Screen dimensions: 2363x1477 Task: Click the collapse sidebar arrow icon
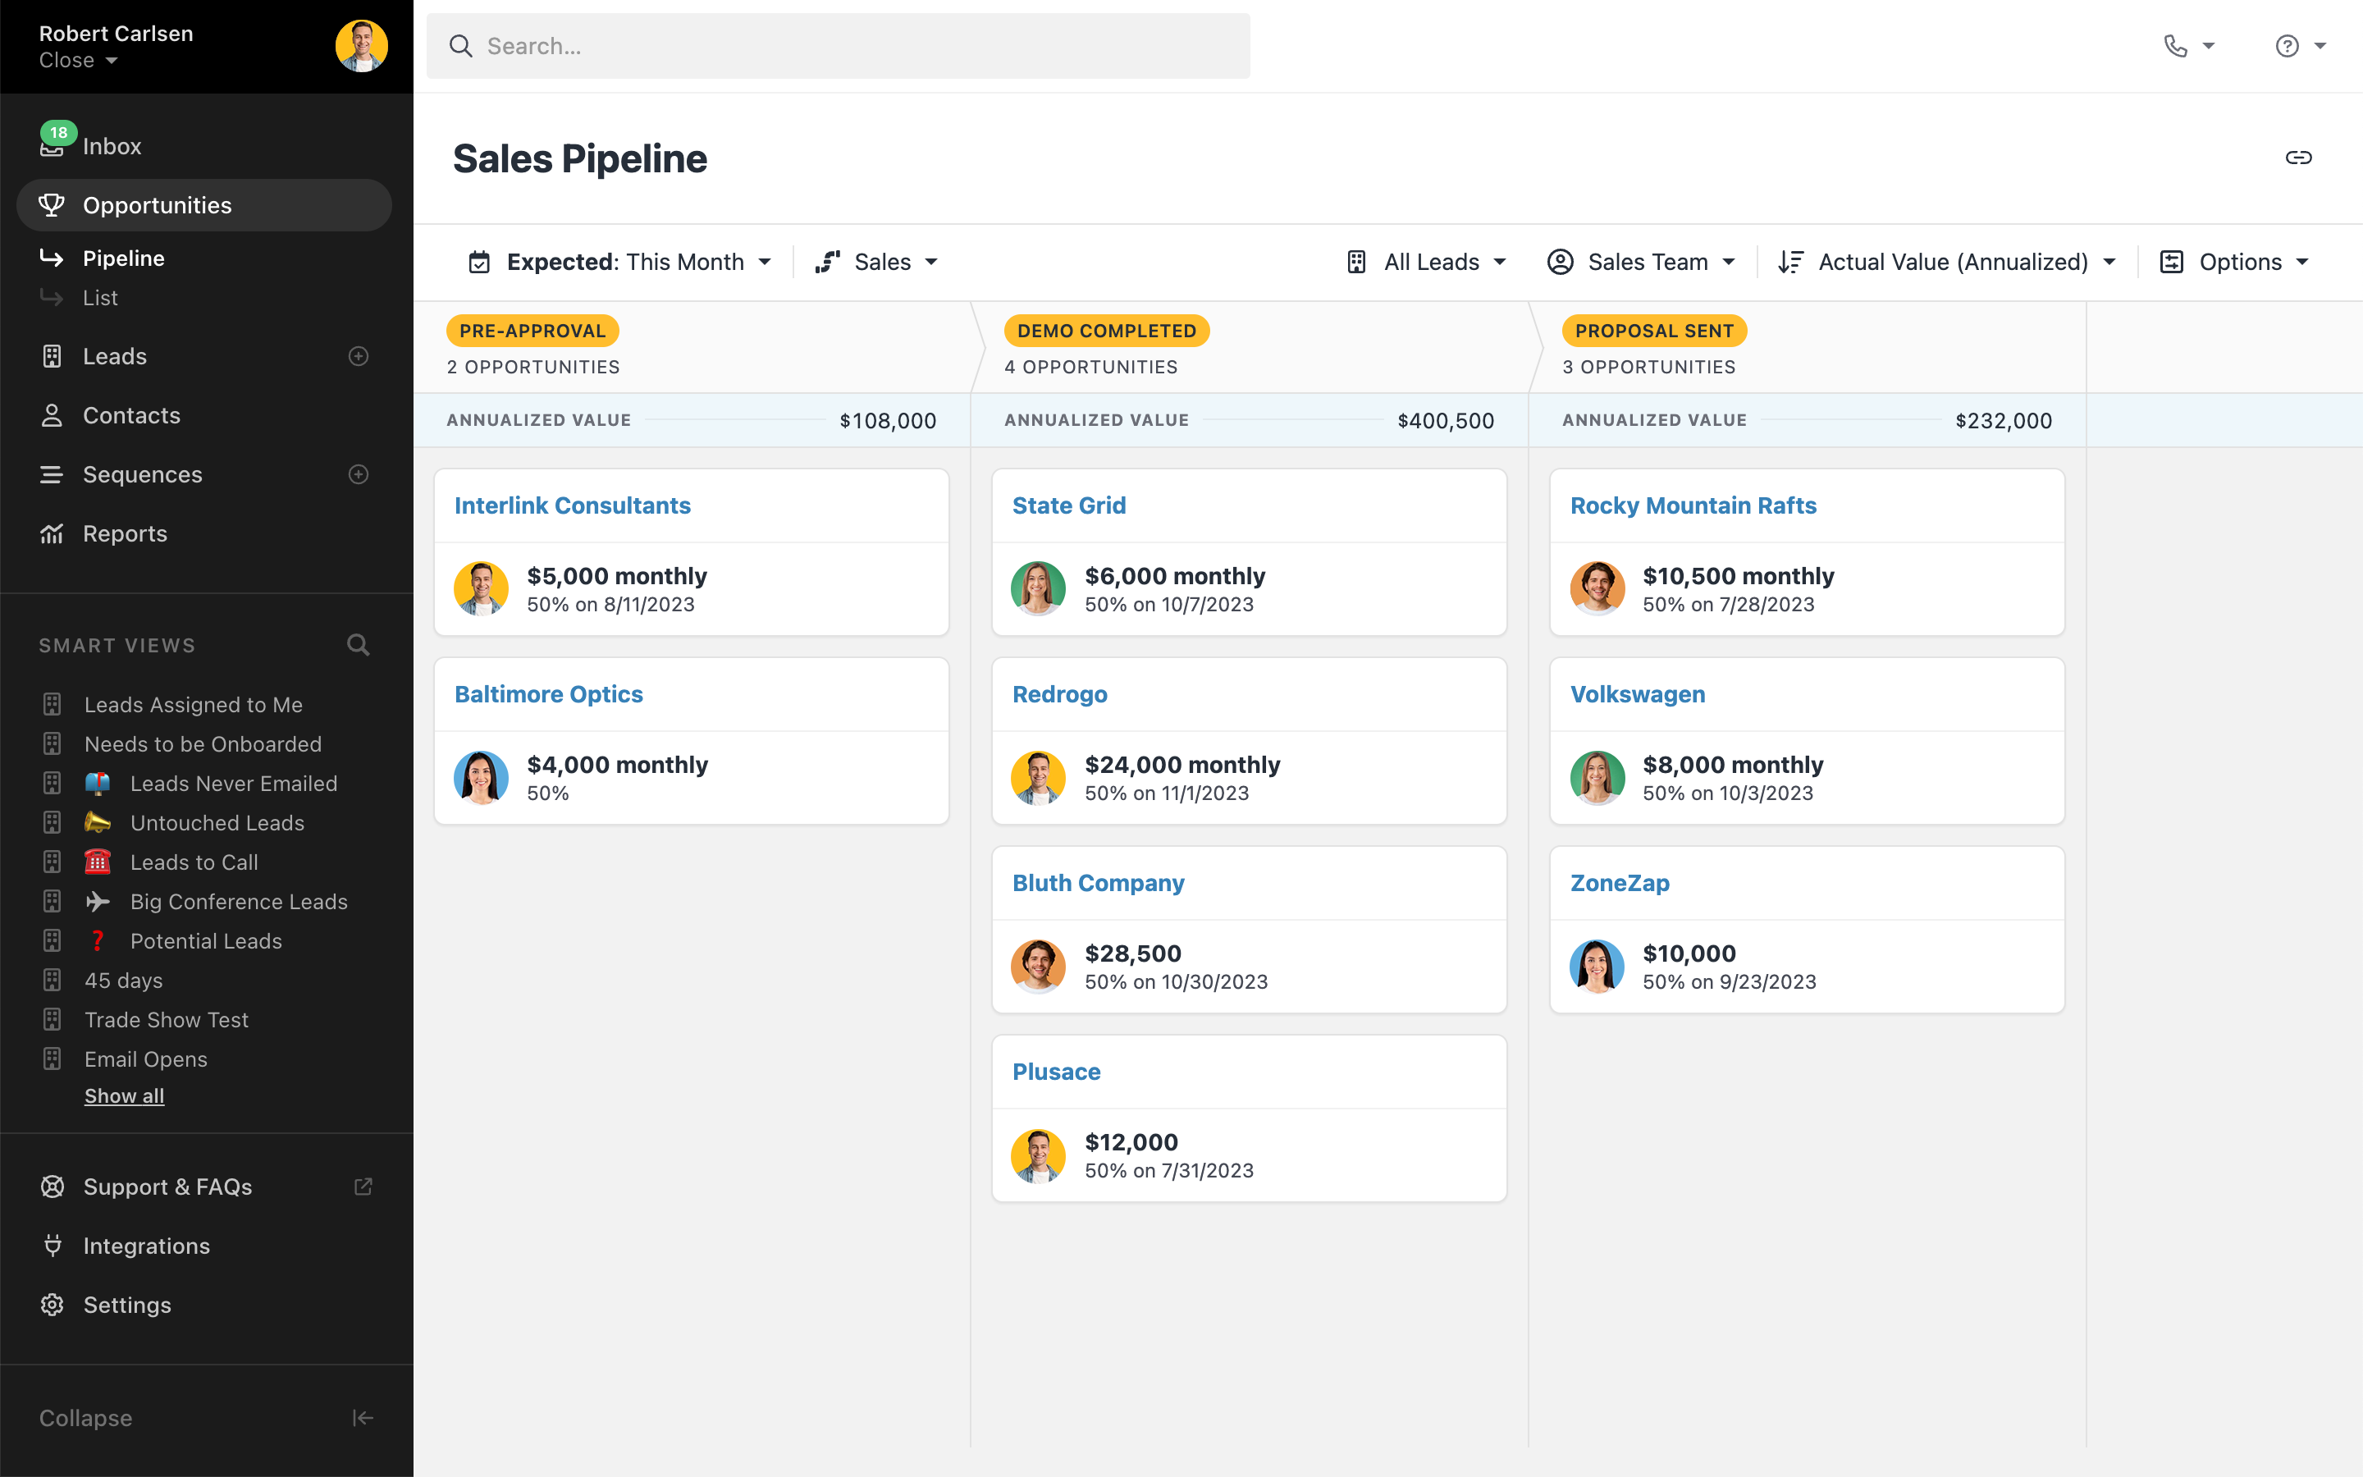(363, 1417)
